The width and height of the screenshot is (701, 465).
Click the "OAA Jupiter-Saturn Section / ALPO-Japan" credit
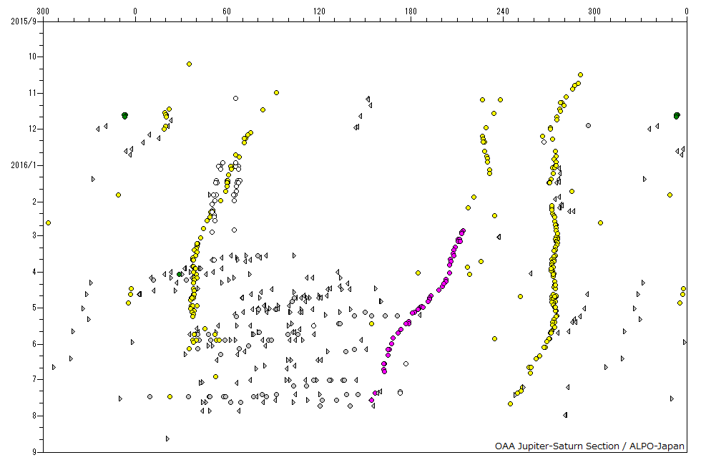(589, 446)
